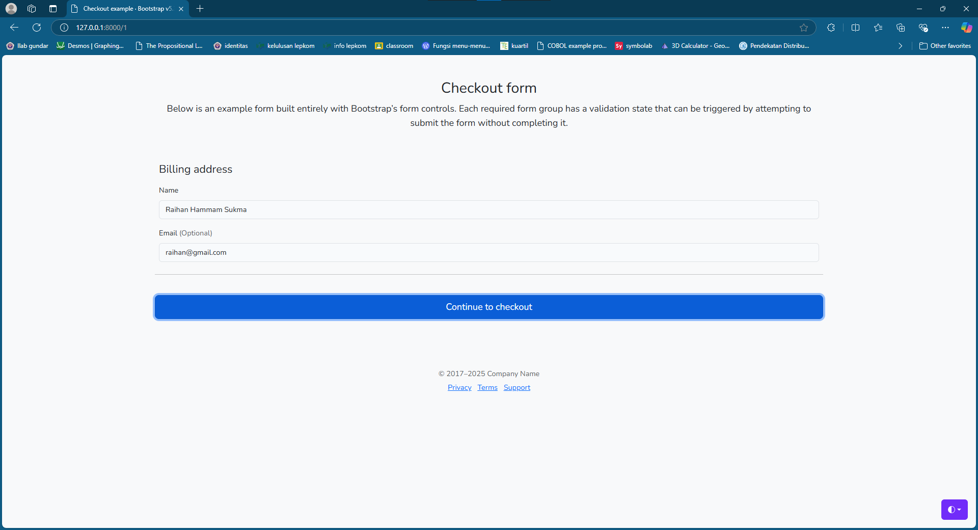Expand the theme toggle dropdown arrow

click(x=961, y=510)
